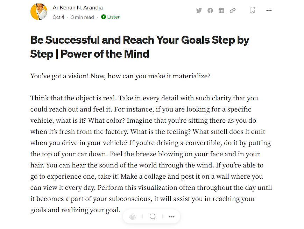Share the article on LinkedIn
The width and height of the screenshot is (304, 229).
tap(221, 10)
